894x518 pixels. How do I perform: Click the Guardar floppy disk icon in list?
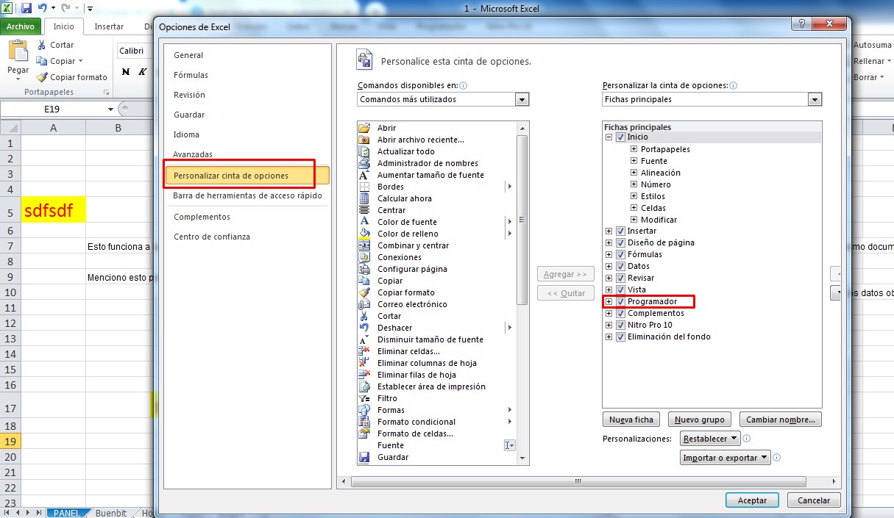[363, 457]
